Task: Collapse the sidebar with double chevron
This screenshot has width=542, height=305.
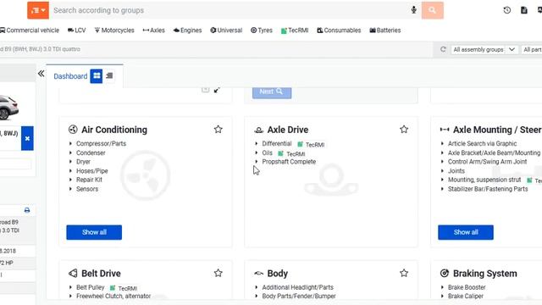Action: (x=41, y=74)
